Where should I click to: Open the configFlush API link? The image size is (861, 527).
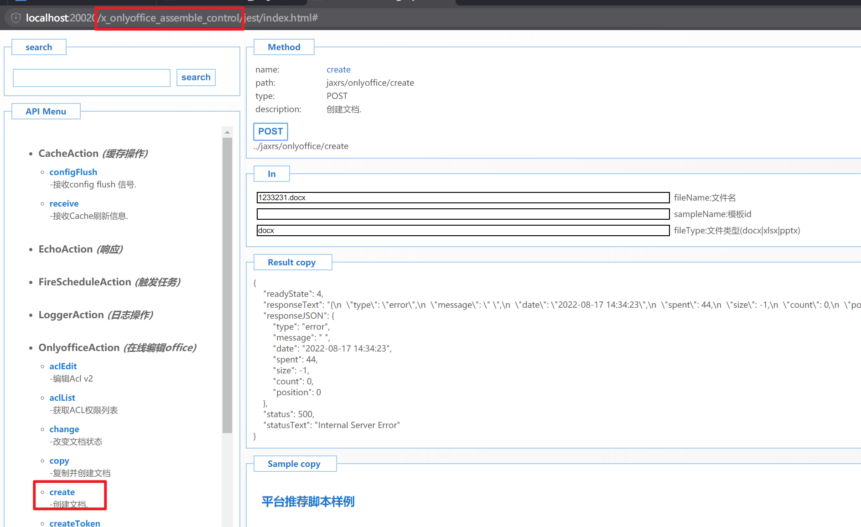pos(73,172)
